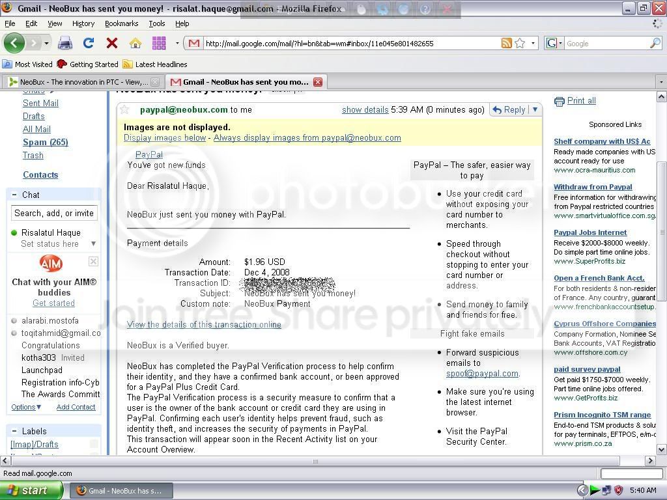Bookmark this page with the star icon
The width and height of the screenshot is (667, 500).
(519, 43)
